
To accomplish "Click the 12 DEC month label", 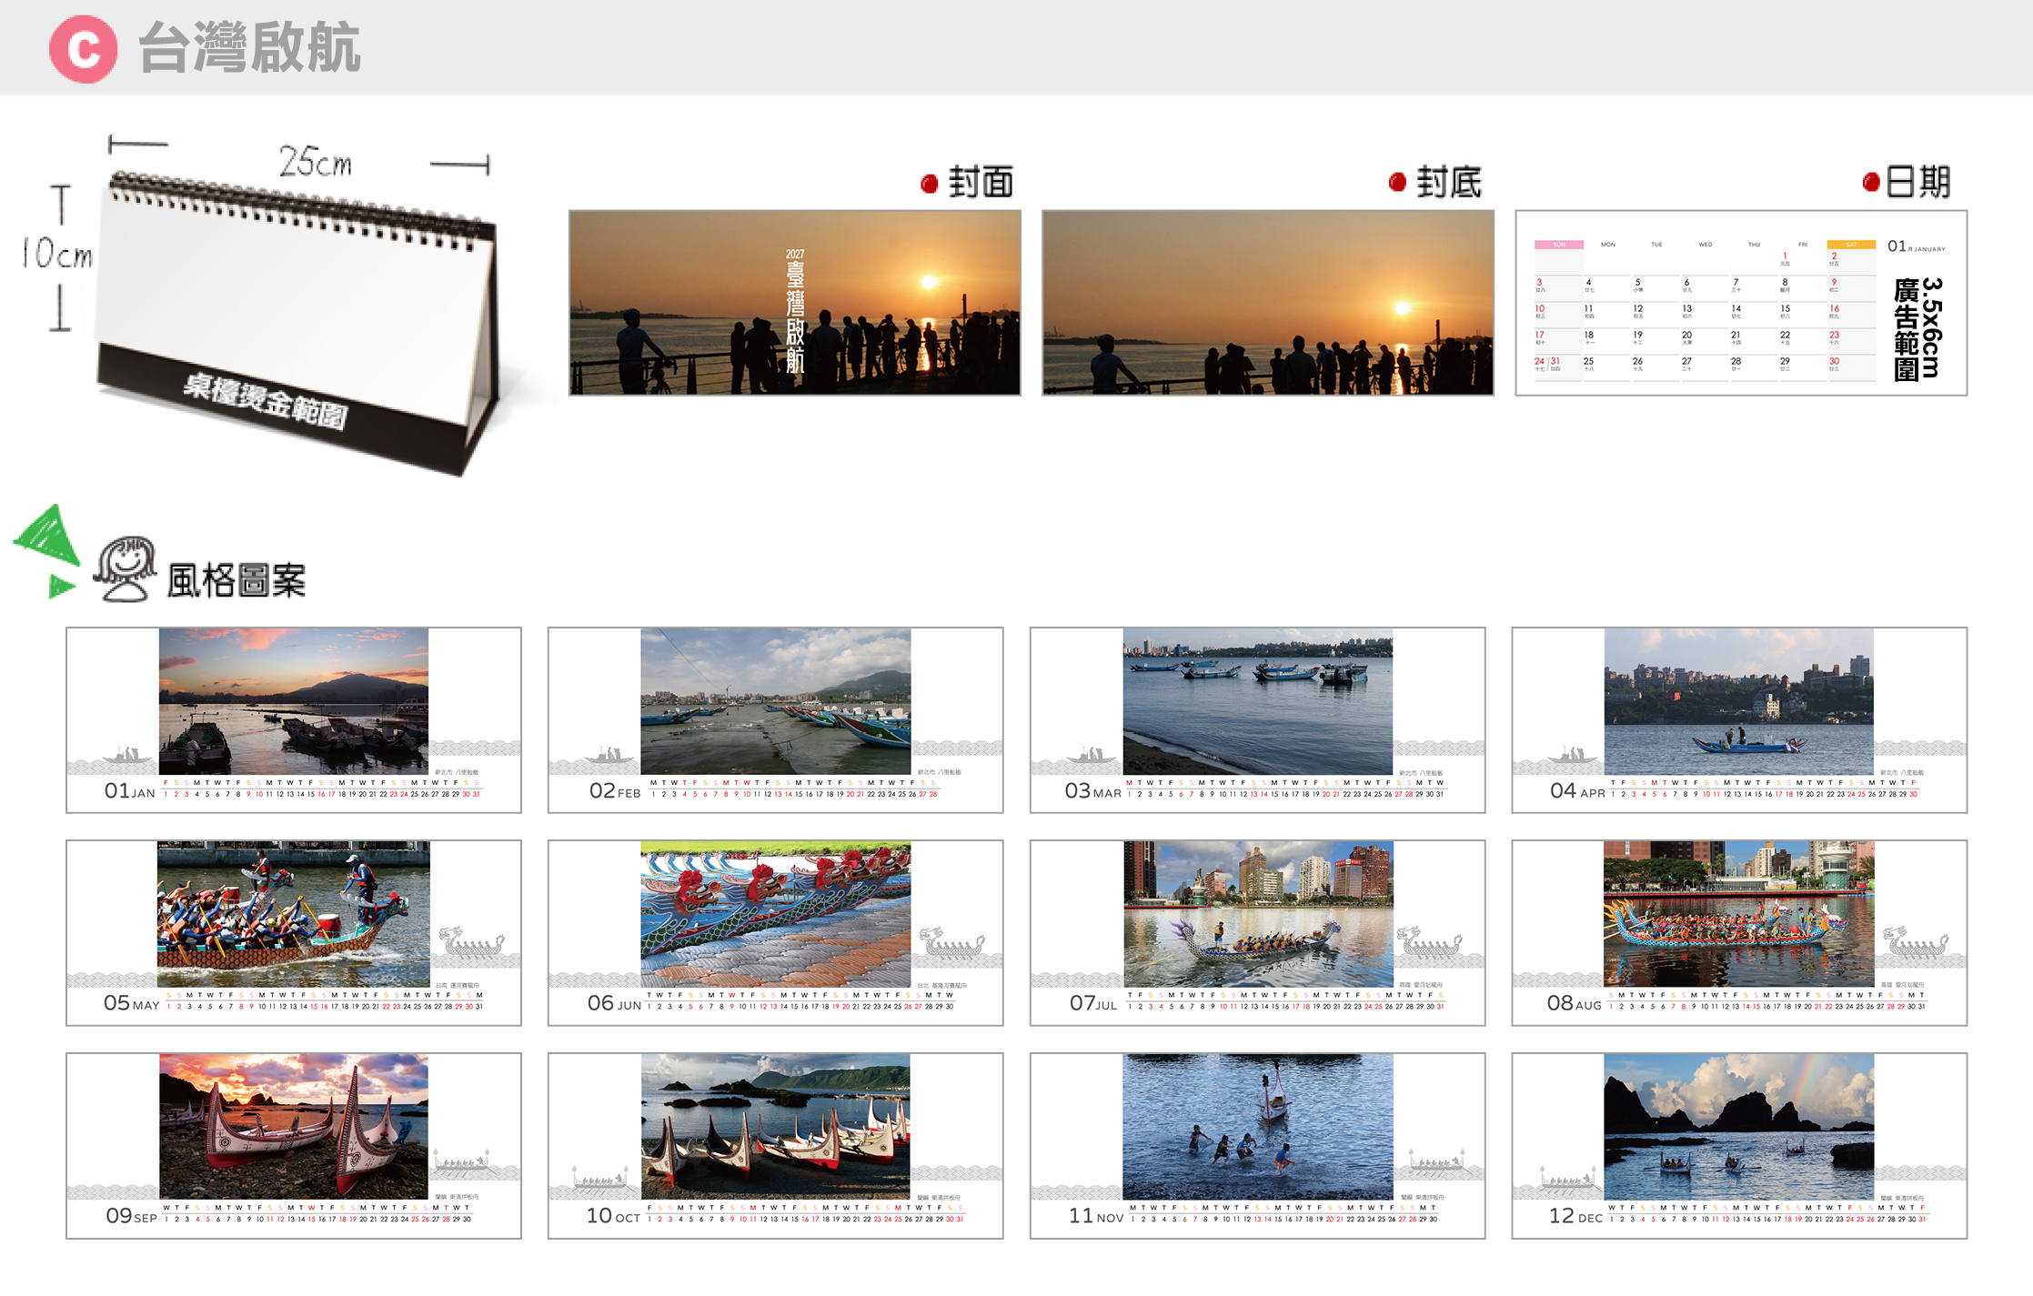I will (1576, 1216).
